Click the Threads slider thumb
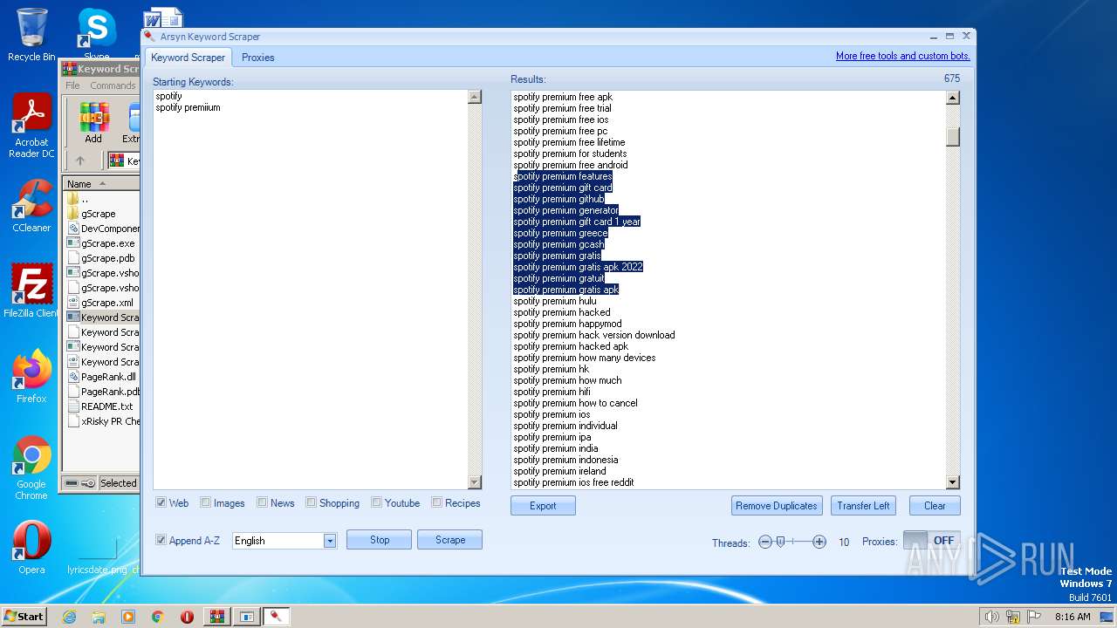 (x=781, y=542)
